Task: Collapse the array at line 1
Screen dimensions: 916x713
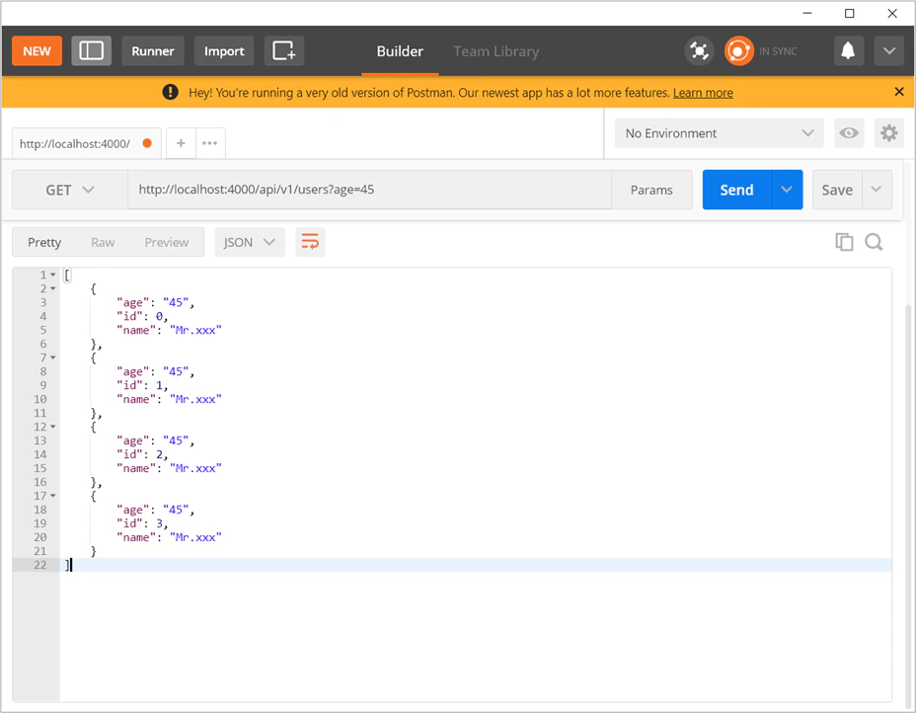Action: (52, 275)
